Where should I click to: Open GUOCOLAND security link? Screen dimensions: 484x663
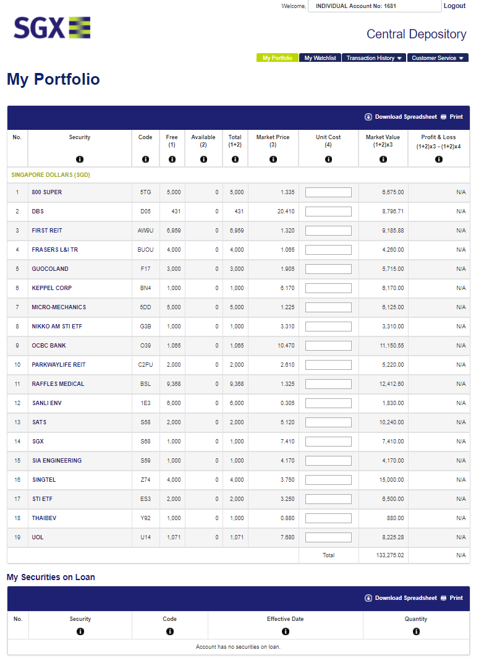point(50,268)
